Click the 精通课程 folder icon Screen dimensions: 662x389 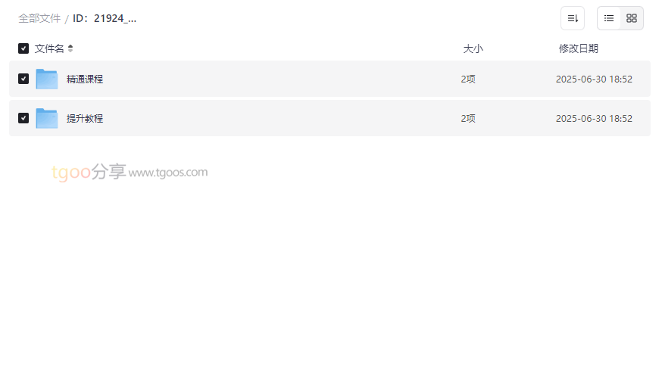point(47,79)
